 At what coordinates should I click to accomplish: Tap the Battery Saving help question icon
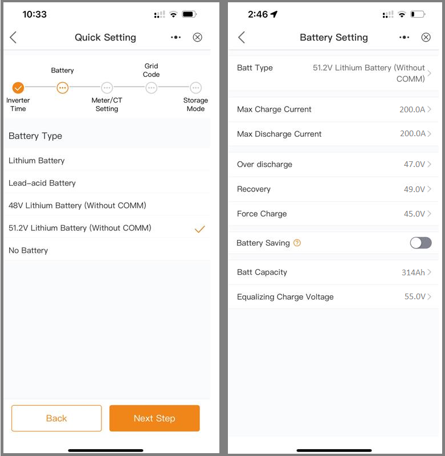click(x=297, y=243)
